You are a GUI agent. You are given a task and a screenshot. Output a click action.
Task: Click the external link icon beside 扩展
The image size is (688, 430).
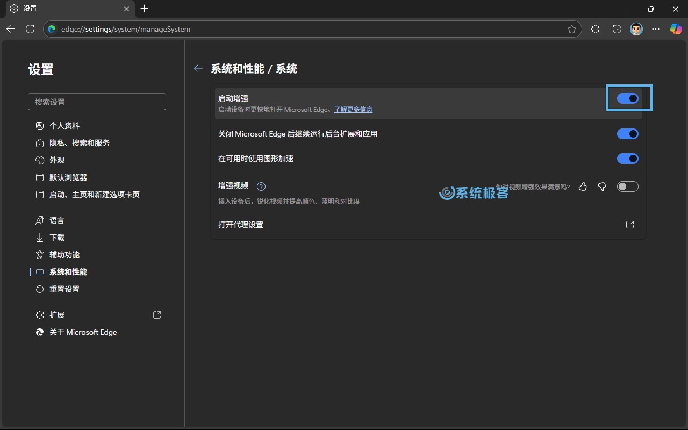tap(157, 315)
